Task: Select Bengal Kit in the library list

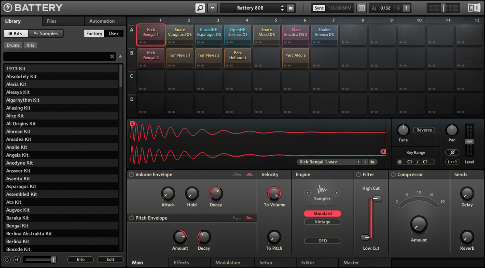Action: point(61,226)
